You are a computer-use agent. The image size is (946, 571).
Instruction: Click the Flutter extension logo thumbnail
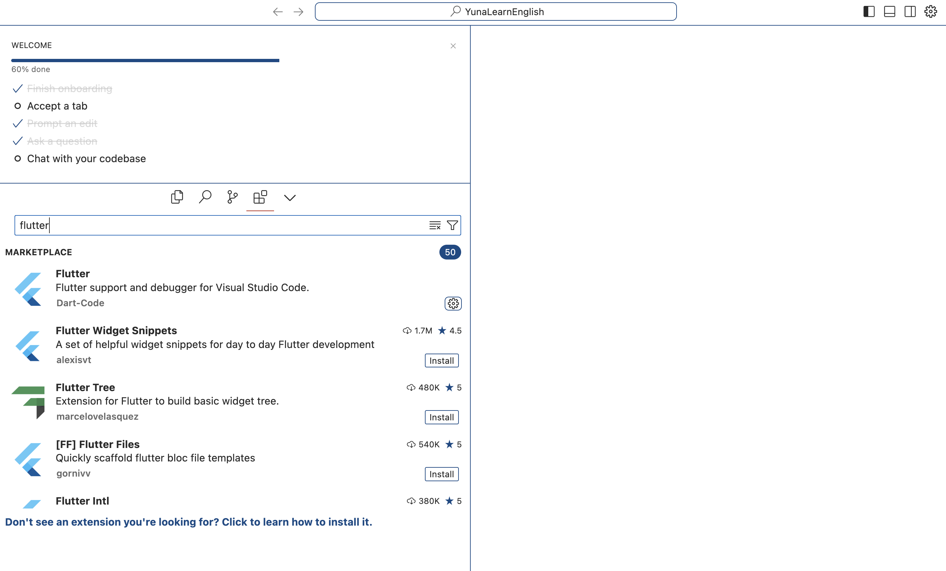click(x=28, y=289)
